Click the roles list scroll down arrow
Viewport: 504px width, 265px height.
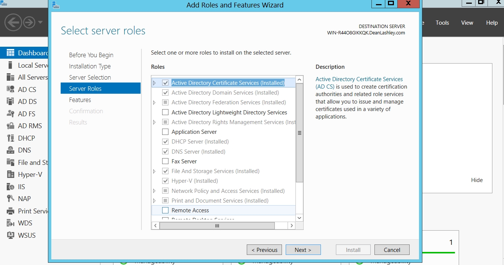coord(299,218)
